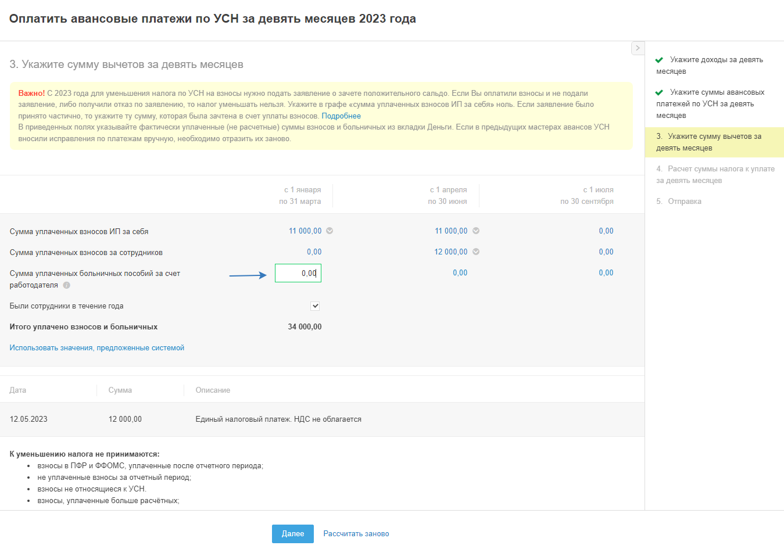Click the 12 000,00 amount in payments table
This screenshot has width=784, height=549.
(x=125, y=419)
